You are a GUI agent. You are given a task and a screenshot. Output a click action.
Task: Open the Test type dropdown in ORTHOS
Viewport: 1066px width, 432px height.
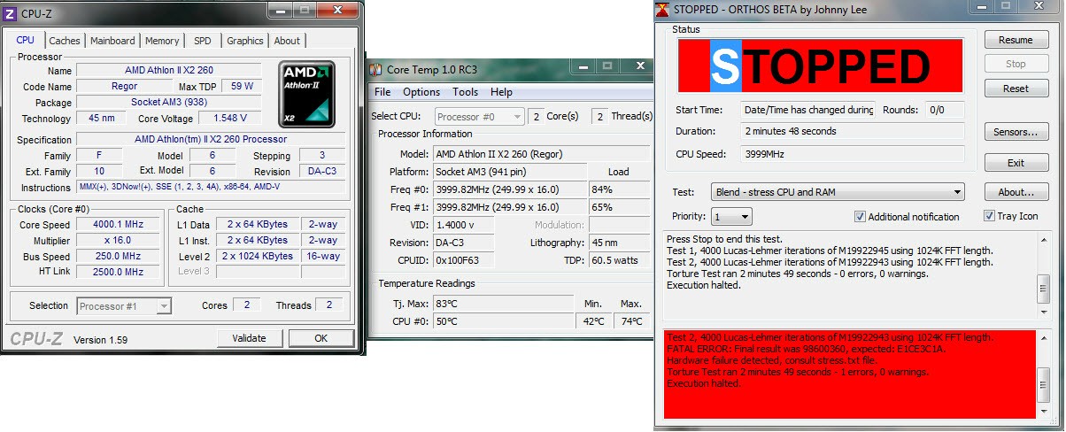point(838,192)
